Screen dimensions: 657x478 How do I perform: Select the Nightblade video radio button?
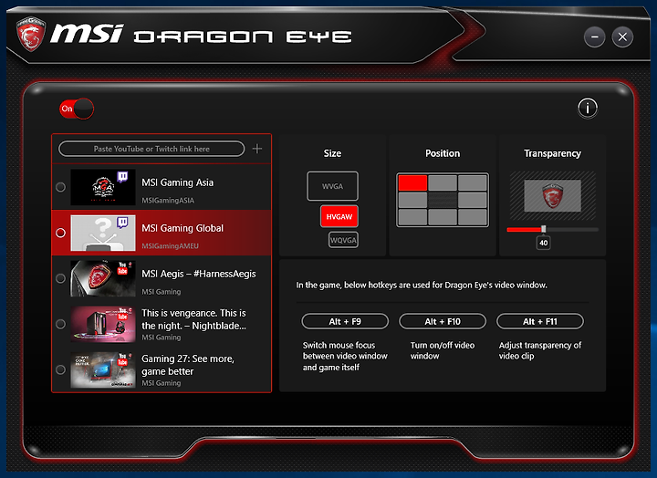pos(61,324)
